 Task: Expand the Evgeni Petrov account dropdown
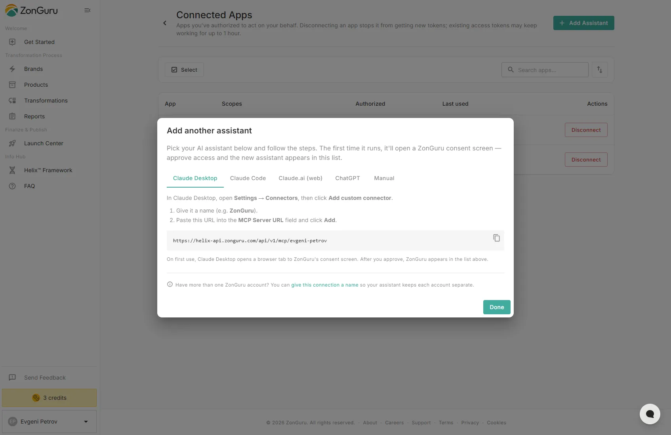click(86, 422)
